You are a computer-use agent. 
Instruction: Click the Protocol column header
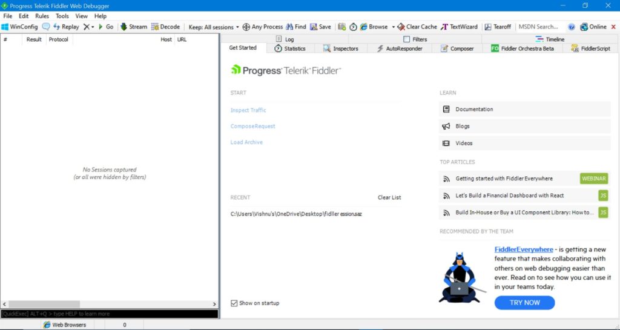(59, 39)
